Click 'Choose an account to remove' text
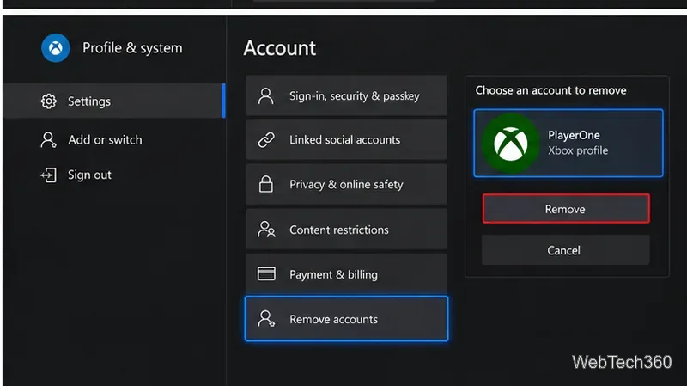The height and width of the screenshot is (386, 687). tap(550, 90)
